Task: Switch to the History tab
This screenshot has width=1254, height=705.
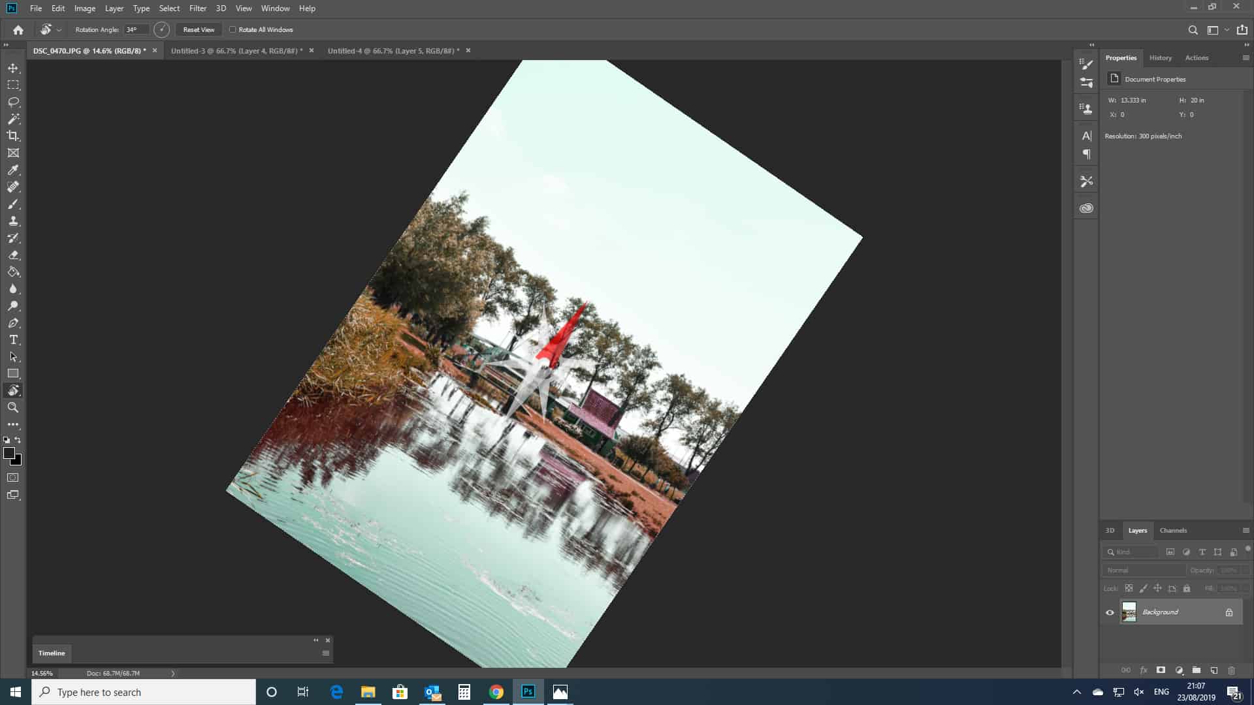Action: click(1161, 58)
